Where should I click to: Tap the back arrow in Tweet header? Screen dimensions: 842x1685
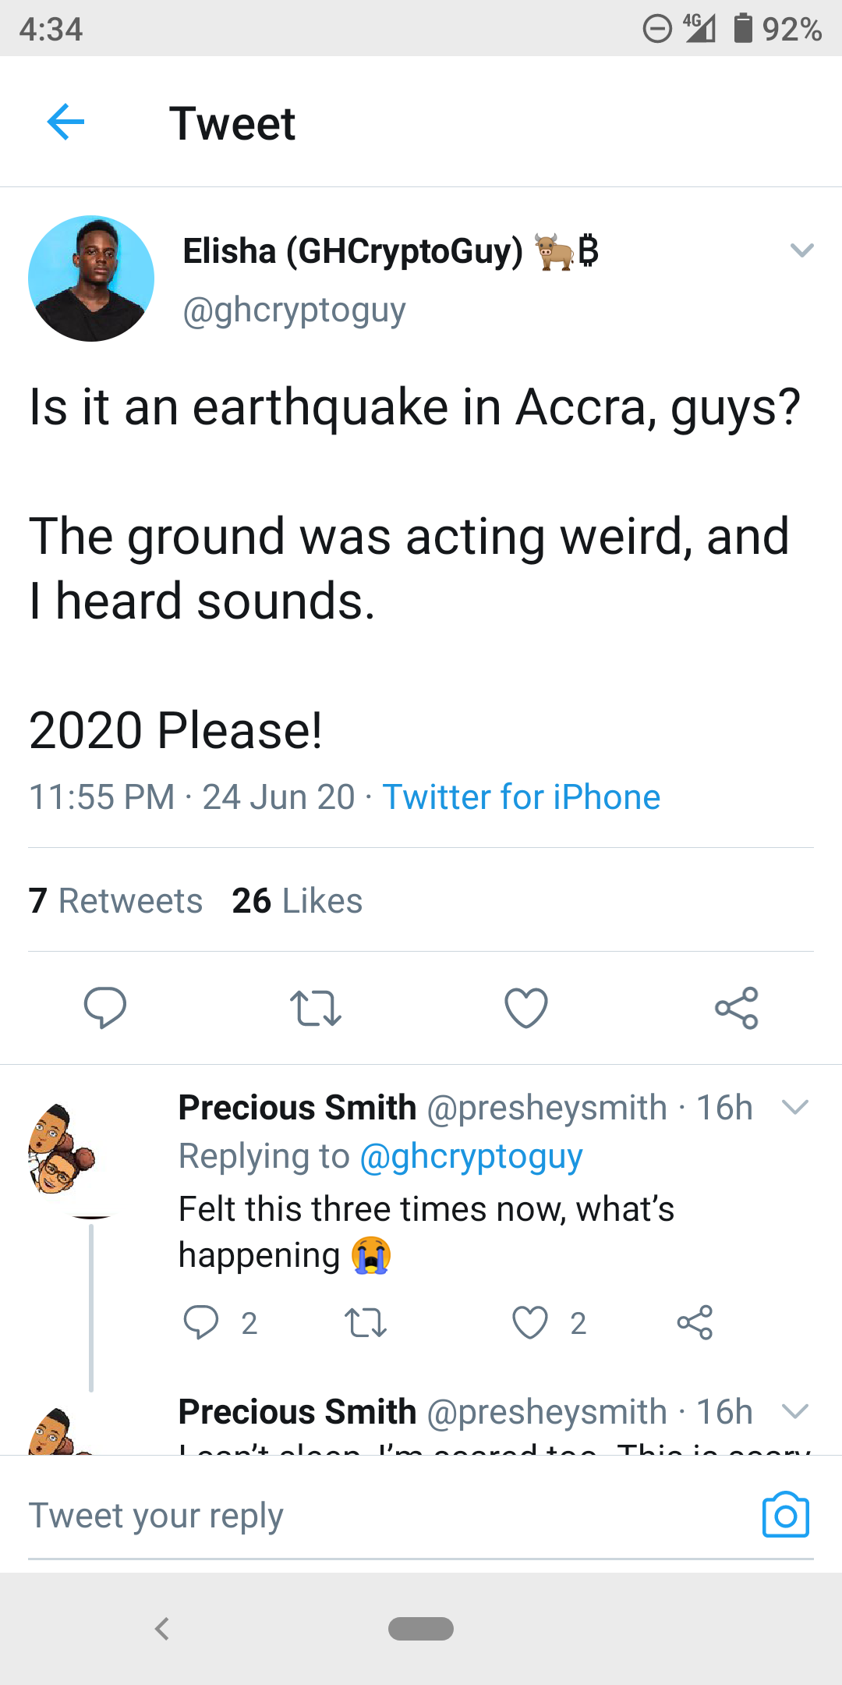(x=65, y=122)
